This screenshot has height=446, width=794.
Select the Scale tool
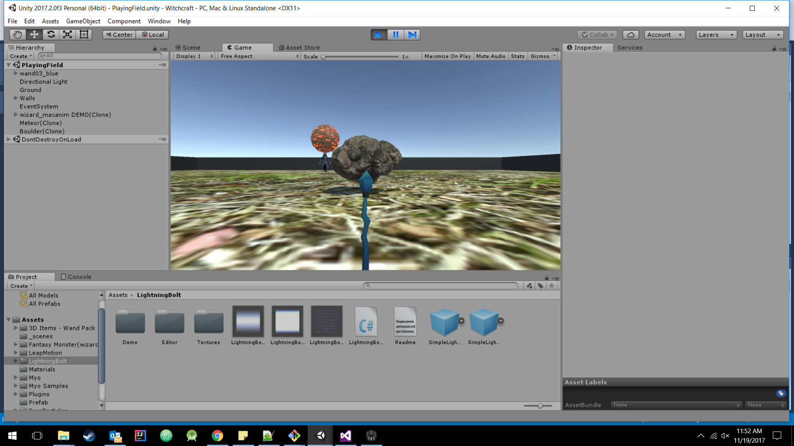pos(67,35)
